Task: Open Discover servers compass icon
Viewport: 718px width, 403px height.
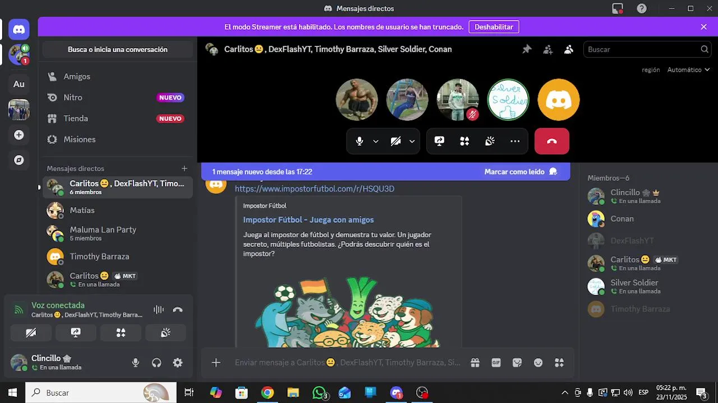Action: [x=19, y=160]
